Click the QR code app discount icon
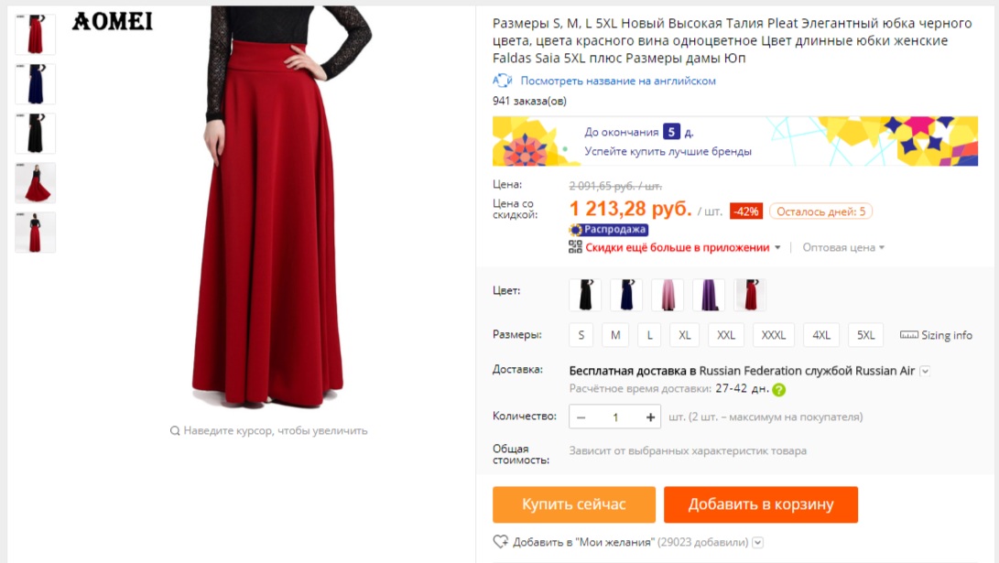Screen dimensions: 999x563 point(575,247)
